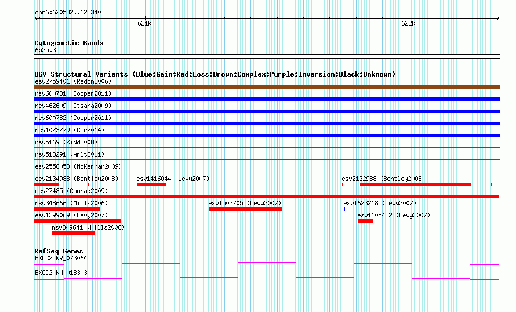The width and height of the screenshot is (516, 312).
Task: Select nsv349641 (Mills2006) label
Action: 88,227
